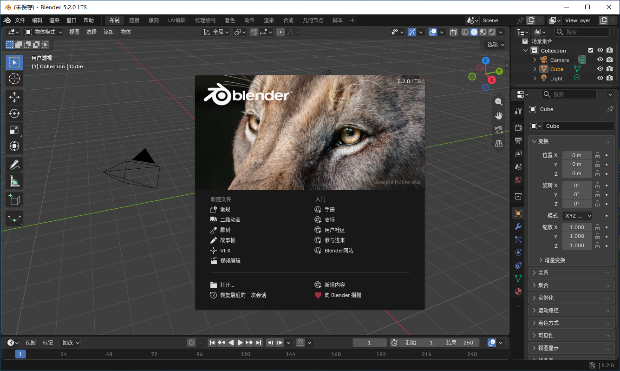620x371 pixels.
Task: Click the viewport zoom magnifier icon
Action: (499, 102)
